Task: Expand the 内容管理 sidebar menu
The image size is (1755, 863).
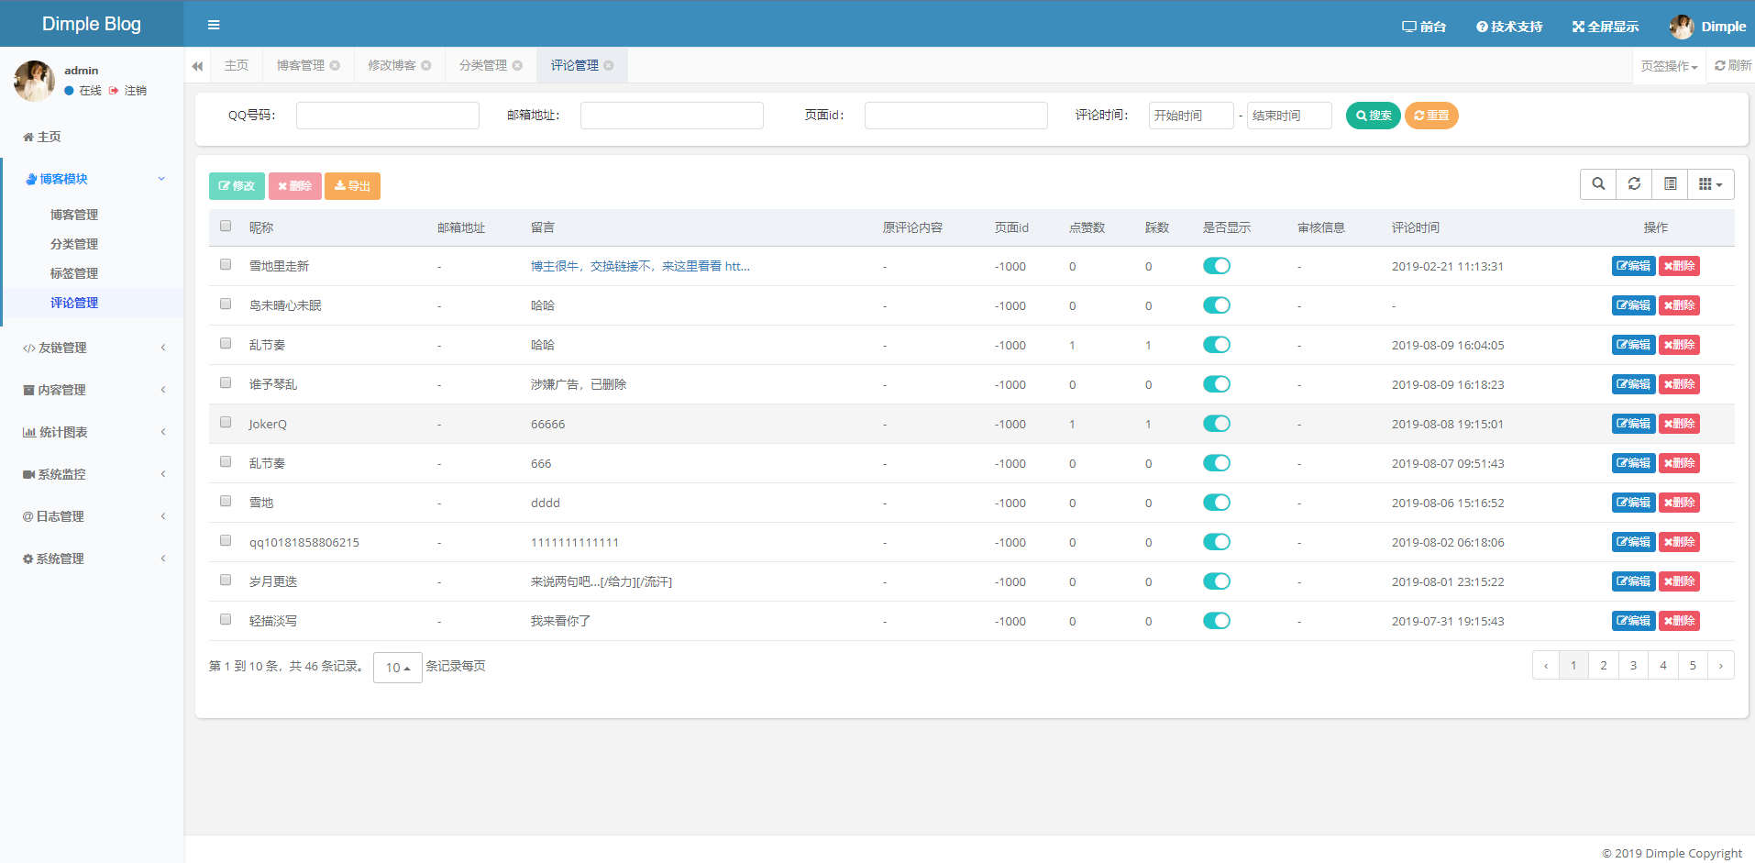Action: coord(92,390)
